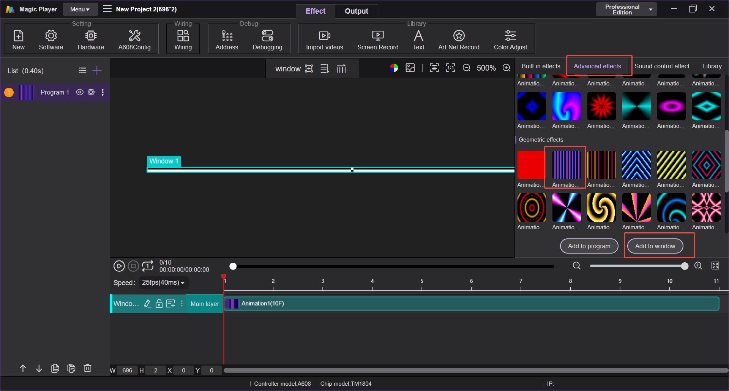Click the height H input field
Screen dimensions: 729x391
(156, 371)
